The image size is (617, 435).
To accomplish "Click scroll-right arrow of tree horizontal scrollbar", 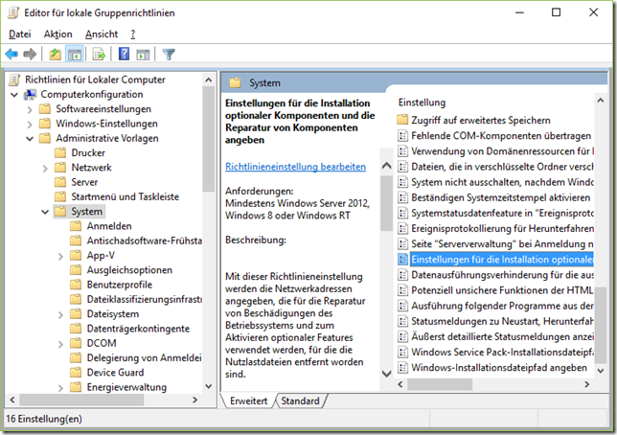I will coord(194,400).
